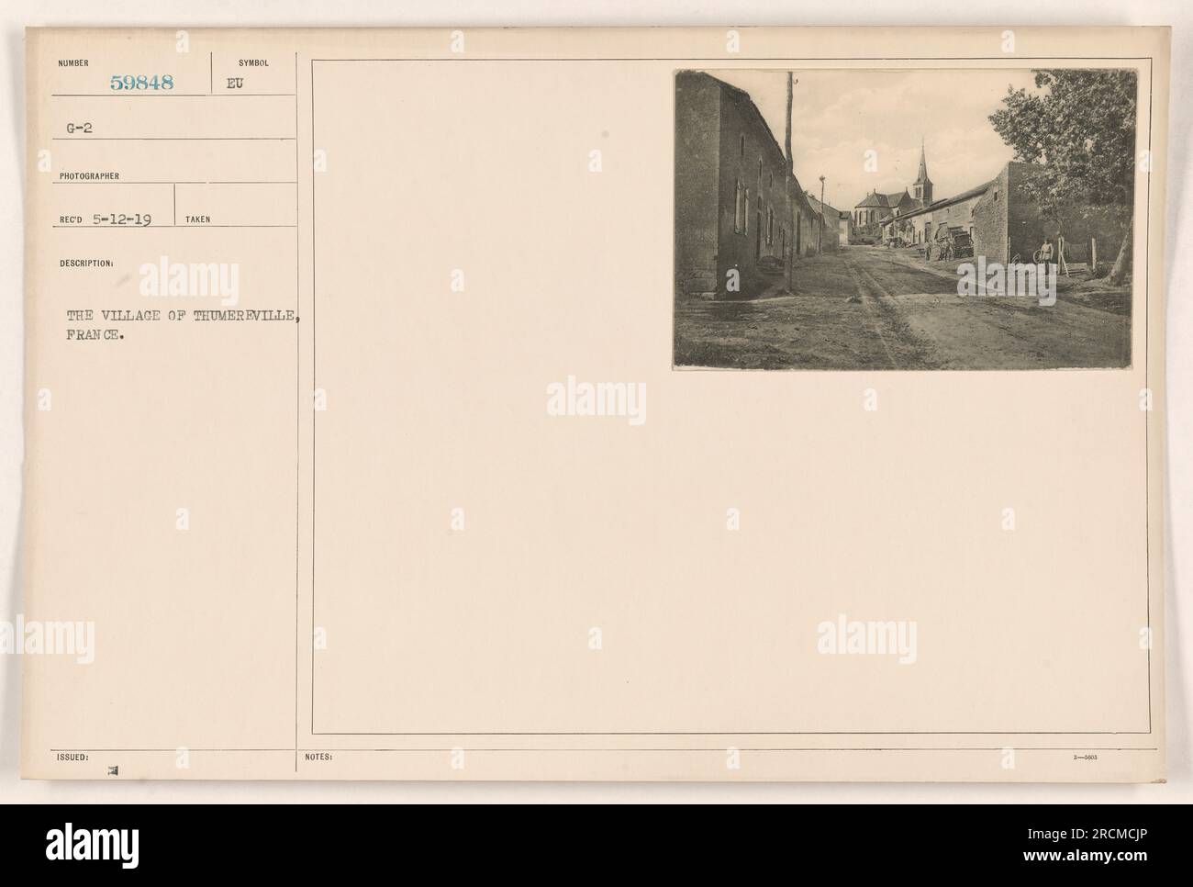Click the ISSUED label
This screenshot has height=887, width=1193.
coord(72,758)
